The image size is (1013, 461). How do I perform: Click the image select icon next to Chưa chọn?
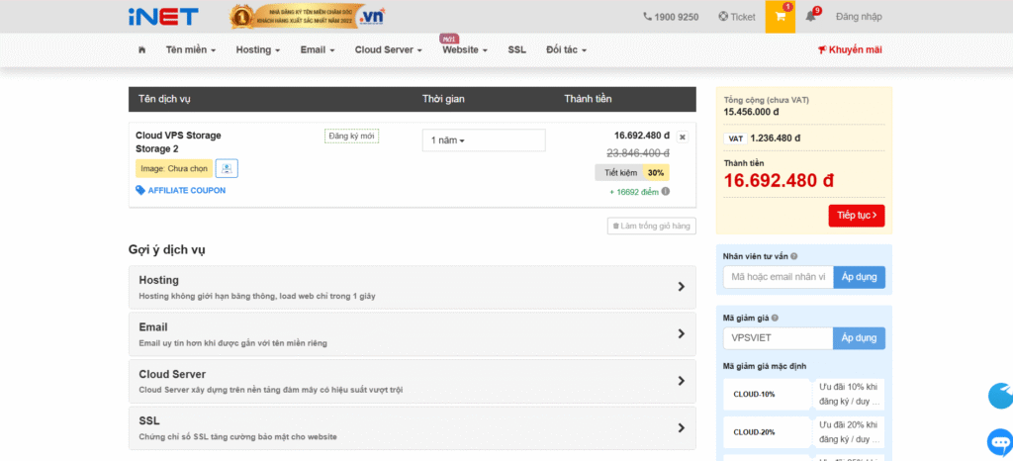pyautogui.click(x=227, y=169)
